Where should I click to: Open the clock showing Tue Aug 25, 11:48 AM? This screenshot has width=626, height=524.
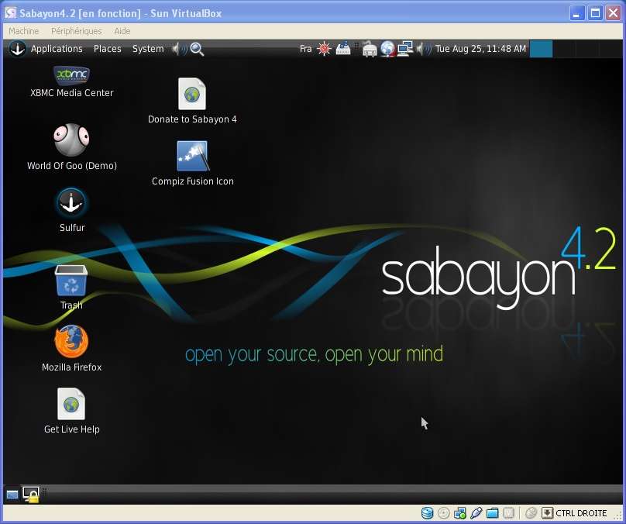point(480,49)
